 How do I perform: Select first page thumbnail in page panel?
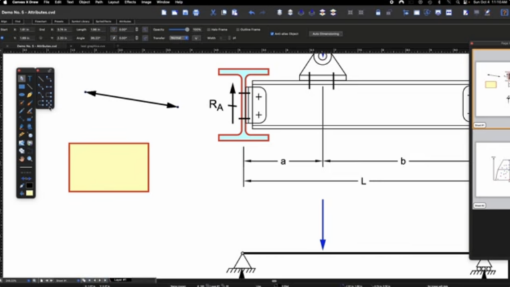pos(493,88)
